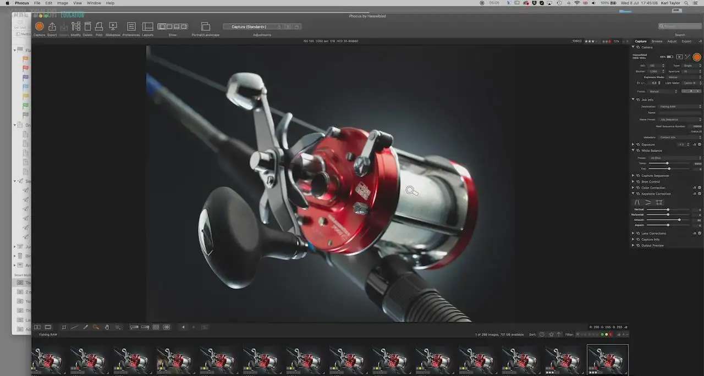
Task: Click the orange Capture button in the toolbar
Action: [x=39, y=26]
